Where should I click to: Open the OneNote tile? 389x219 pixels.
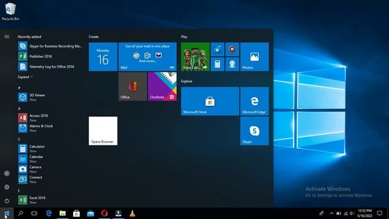click(x=162, y=86)
